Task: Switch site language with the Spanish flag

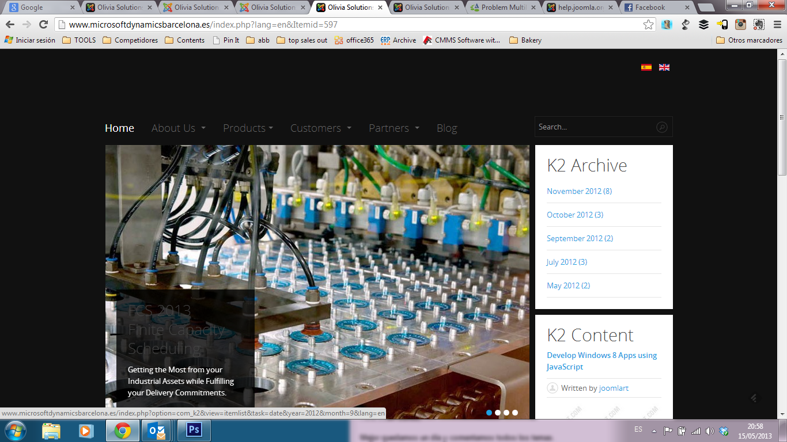Action: coord(646,67)
